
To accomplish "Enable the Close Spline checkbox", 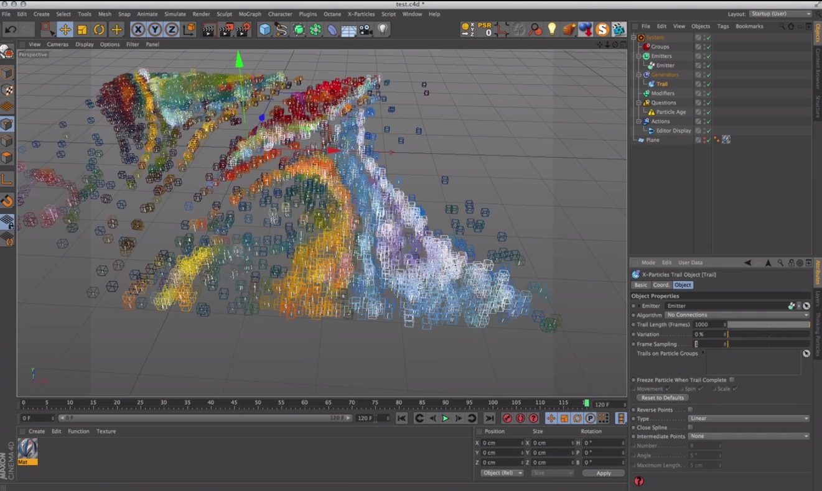I will [x=690, y=428].
